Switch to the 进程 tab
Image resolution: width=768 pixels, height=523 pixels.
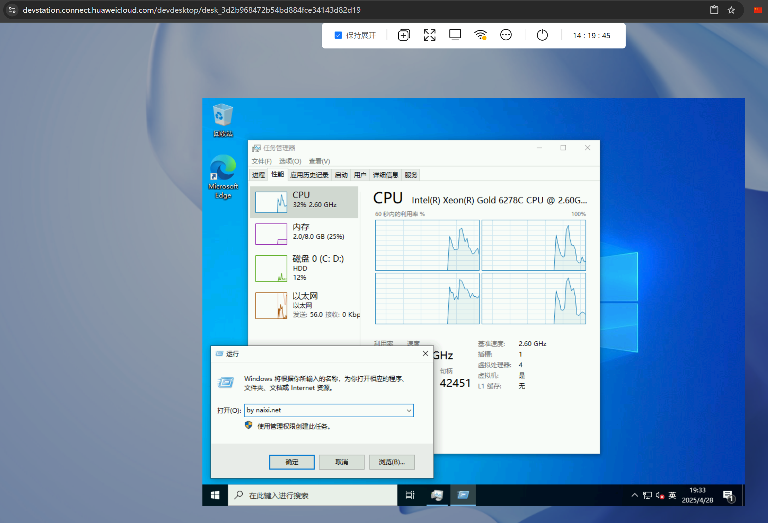[258, 175]
